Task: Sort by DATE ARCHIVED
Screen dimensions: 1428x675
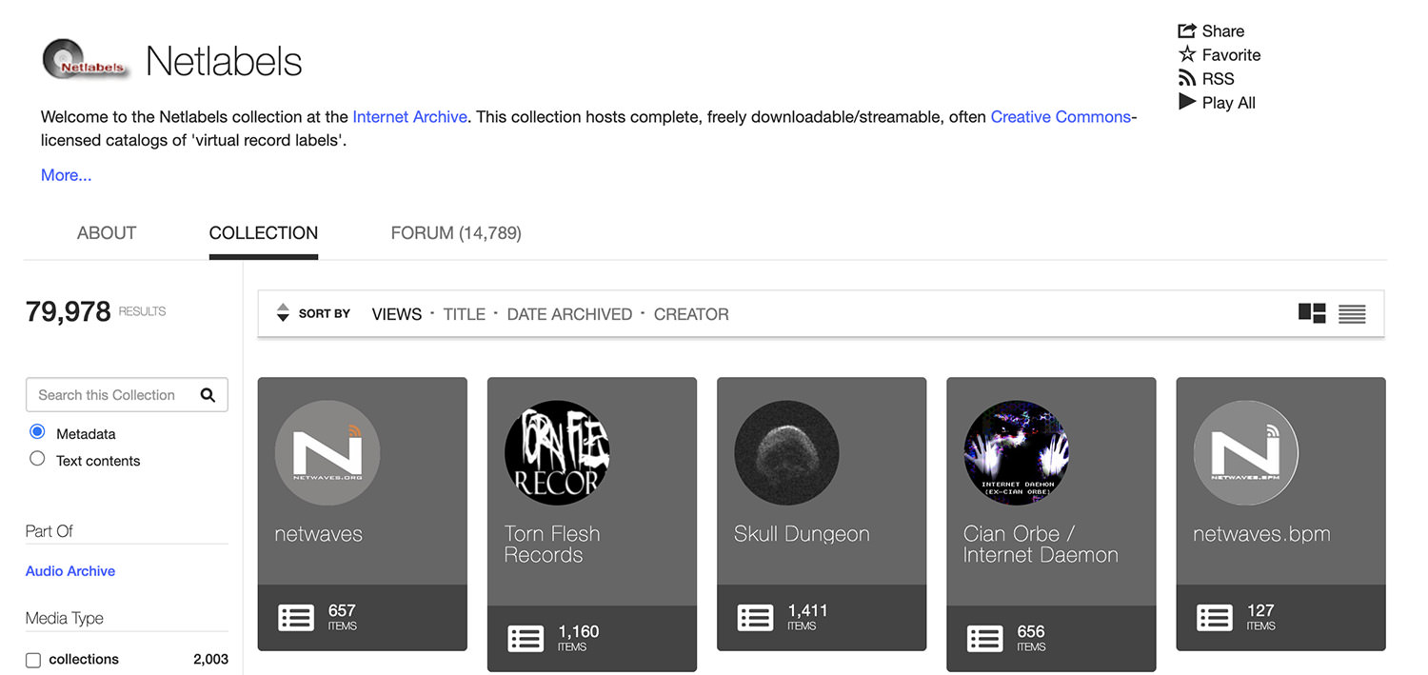Action: 569,314
